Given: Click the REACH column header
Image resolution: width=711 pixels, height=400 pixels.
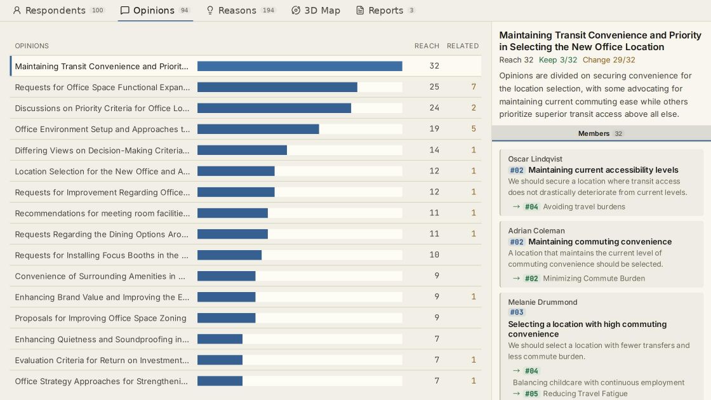Looking at the screenshot, I should (x=427, y=46).
